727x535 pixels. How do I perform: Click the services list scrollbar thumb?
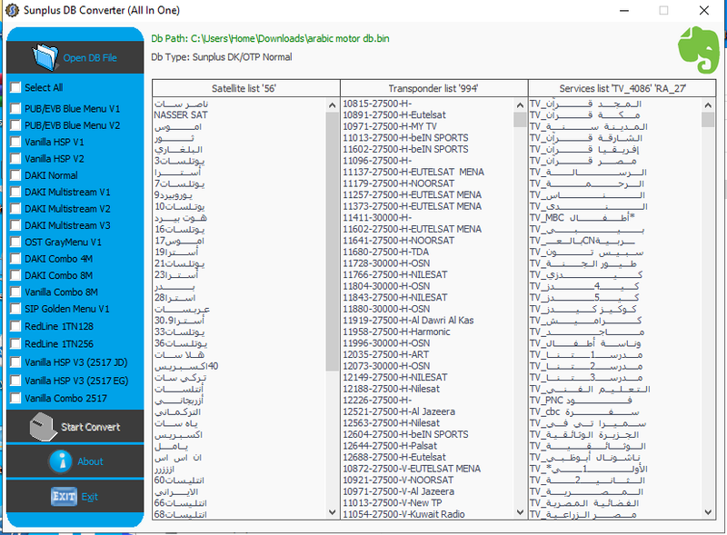tap(708, 119)
